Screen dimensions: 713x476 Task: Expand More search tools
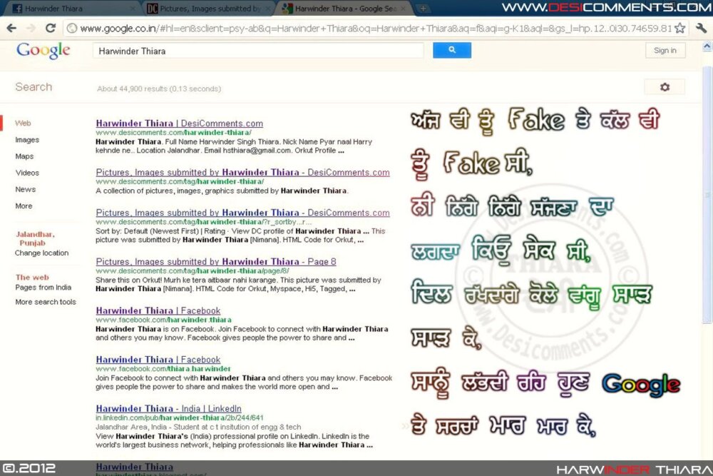click(46, 302)
